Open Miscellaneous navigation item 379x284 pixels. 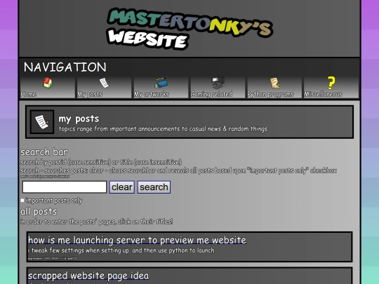[x=331, y=88]
